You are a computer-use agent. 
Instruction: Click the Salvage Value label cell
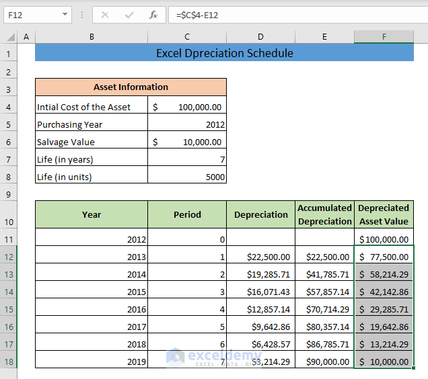point(91,142)
